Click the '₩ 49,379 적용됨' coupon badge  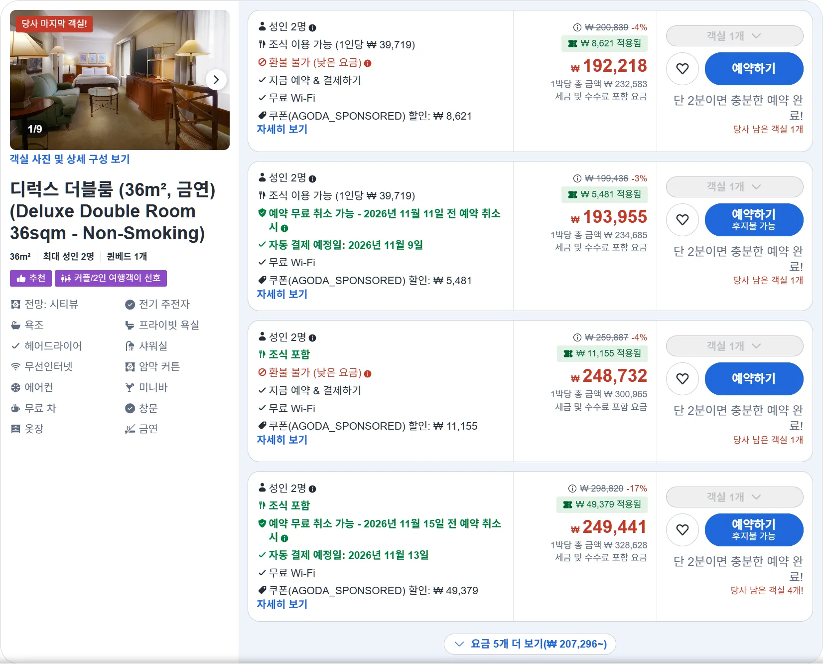pyautogui.click(x=602, y=504)
